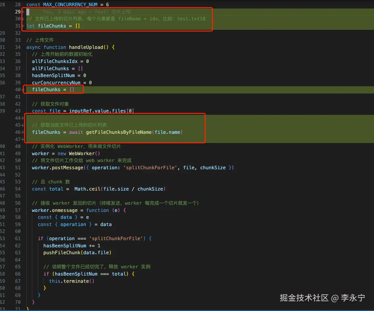This screenshot has height=311, width=374.
Task: Click 'inputRef.value.files[0]' on line 43
Action: (x=102, y=111)
